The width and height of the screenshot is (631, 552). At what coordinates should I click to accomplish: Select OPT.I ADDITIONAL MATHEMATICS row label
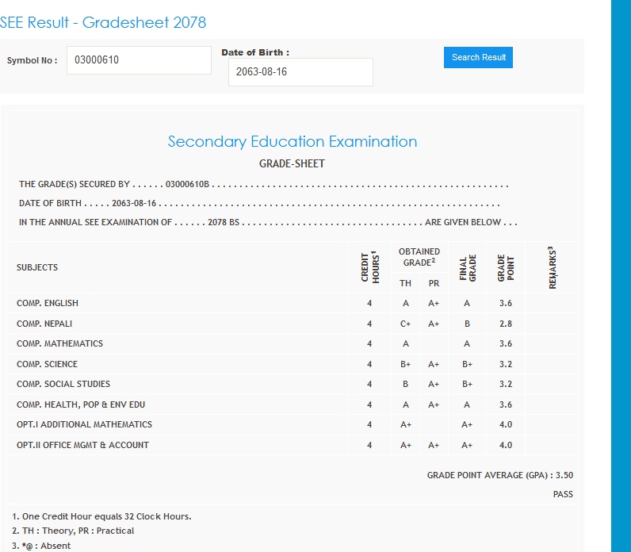pyautogui.click(x=84, y=424)
